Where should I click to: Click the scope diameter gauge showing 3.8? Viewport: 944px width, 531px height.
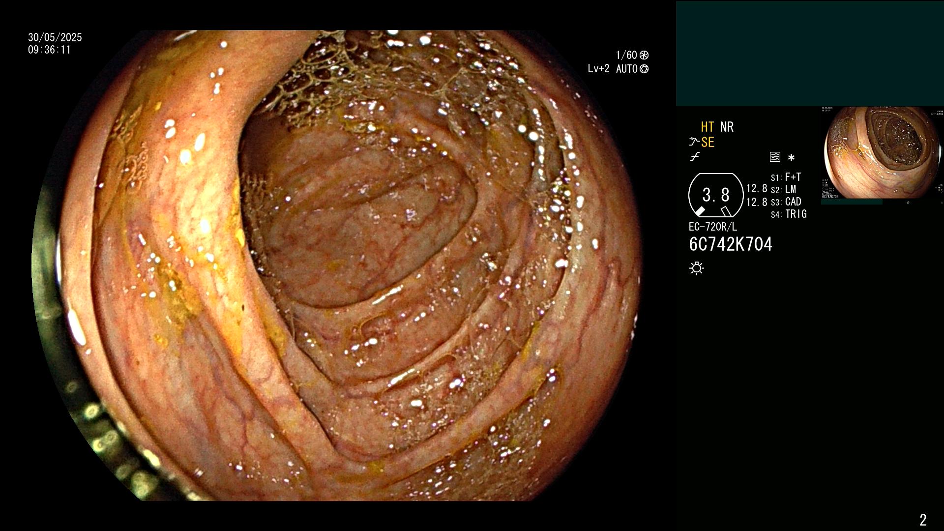pos(716,195)
